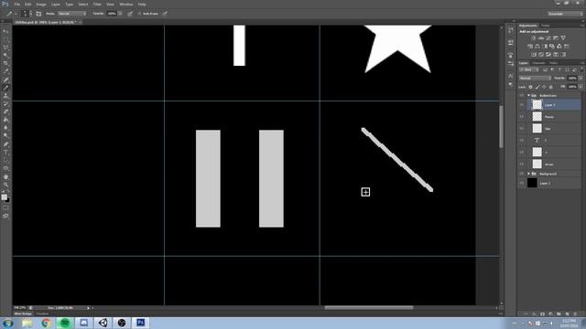The image size is (586, 329).
Task: Switch to the Paths tab
Action: coord(553,63)
